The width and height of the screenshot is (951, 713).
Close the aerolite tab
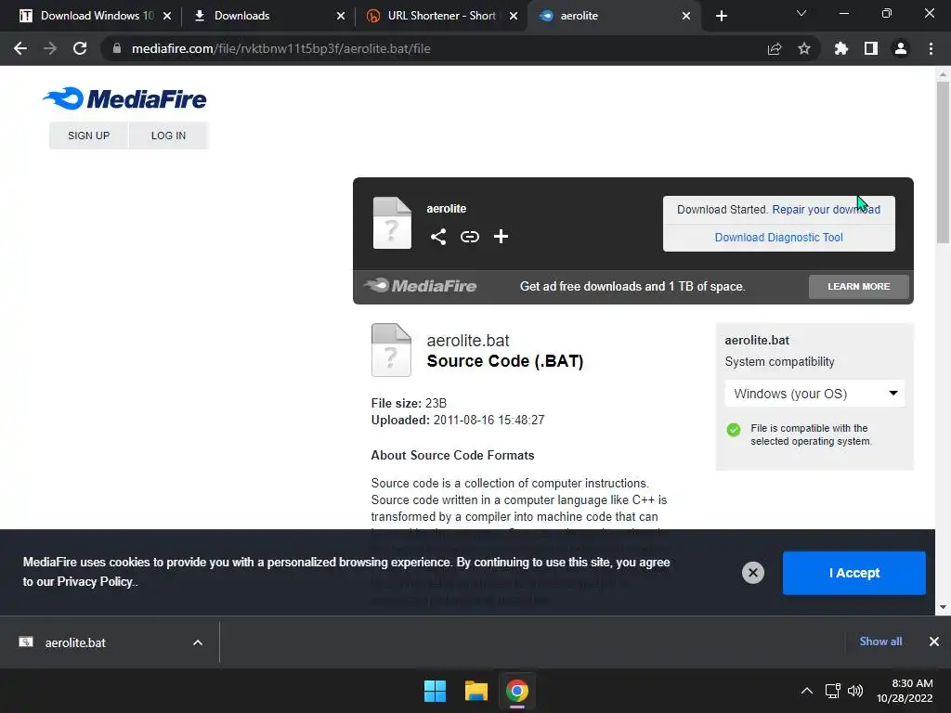(x=686, y=16)
